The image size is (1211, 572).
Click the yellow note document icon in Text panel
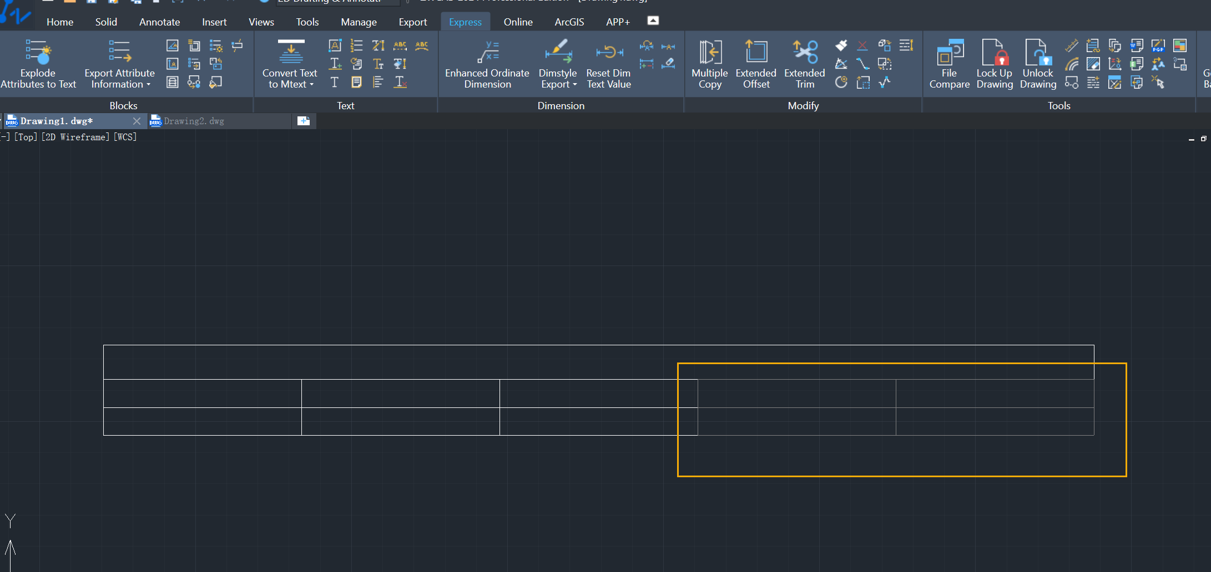coord(356,82)
